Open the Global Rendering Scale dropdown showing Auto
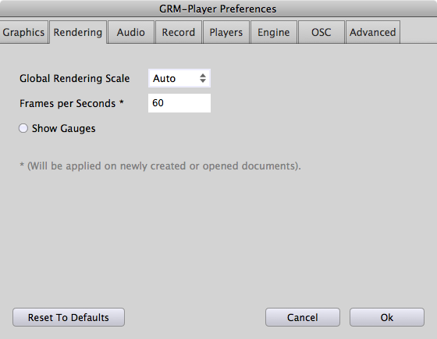This screenshot has height=339, width=437. pyautogui.click(x=179, y=78)
